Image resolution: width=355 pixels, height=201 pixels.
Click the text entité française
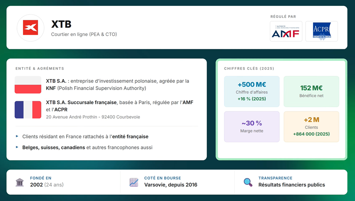point(131,136)
